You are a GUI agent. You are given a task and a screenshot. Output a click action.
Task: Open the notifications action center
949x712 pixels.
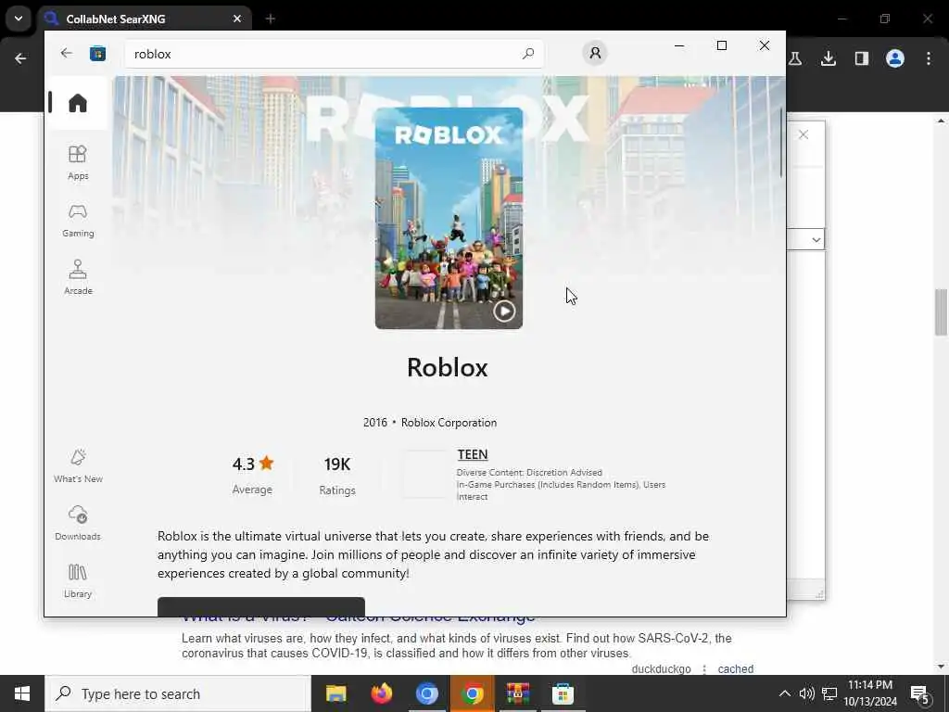(920, 693)
